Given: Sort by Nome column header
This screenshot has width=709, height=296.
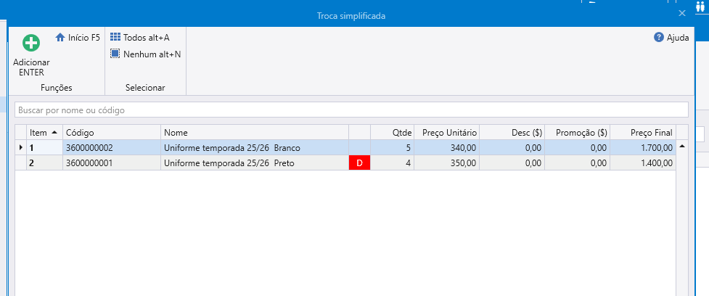Looking at the screenshot, I should [x=254, y=133].
